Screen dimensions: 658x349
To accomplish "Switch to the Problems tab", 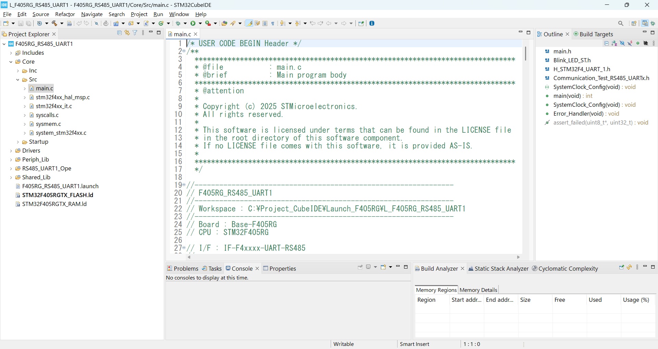I will click(183, 269).
